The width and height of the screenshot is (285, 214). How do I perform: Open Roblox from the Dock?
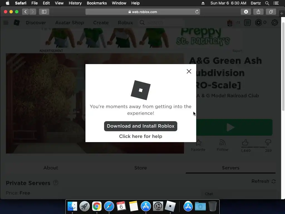(170, 206)
